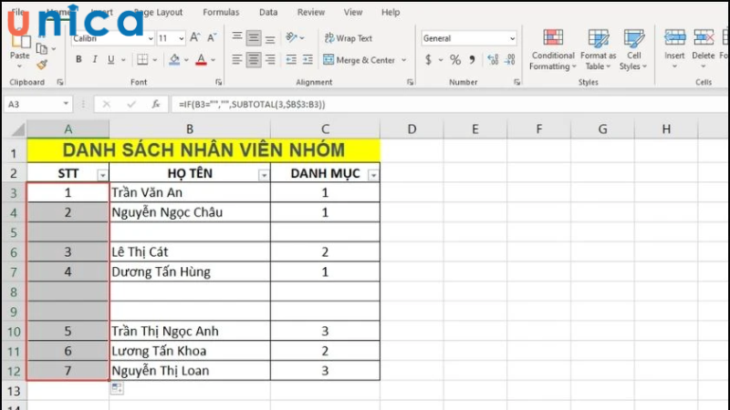Open Font dialog launcher
The image size is (730, 410).
[x=219, y=82]
